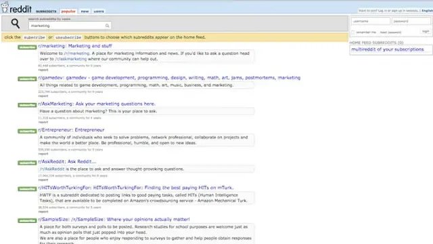Subscribe to r/Entrepreneur
Image resolution: width=433 pixels, height=244 pixels.
[27, 131]
